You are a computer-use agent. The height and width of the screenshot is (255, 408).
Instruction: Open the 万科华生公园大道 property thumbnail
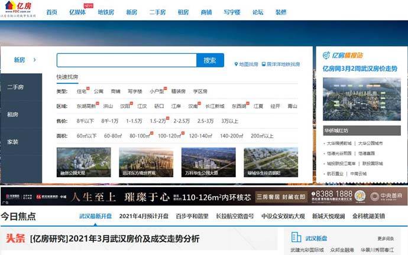[x=208, y=162]
